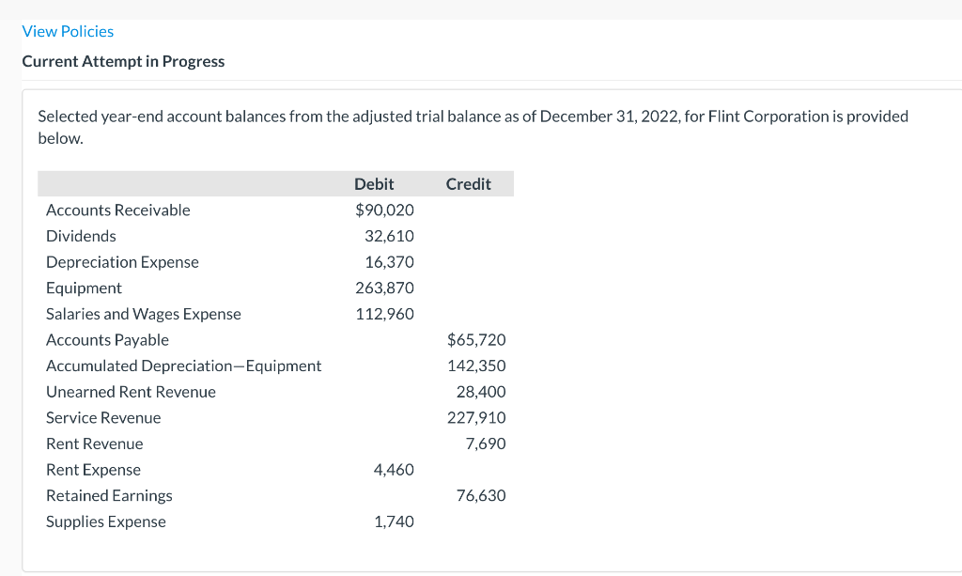The image size is (962, 576).
Task: Click the Dividends account label
Action: (81, 236)
